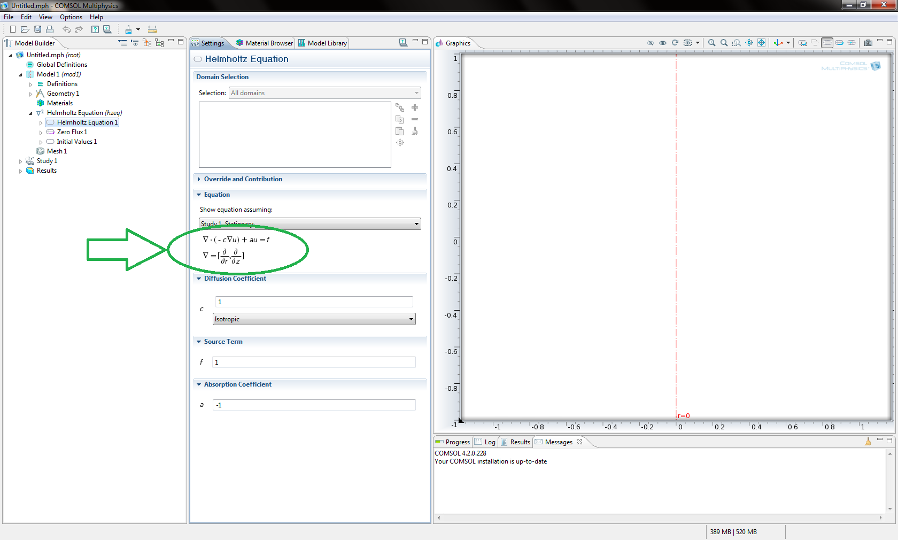
Task: Toggle the Show Hidden Objects eye icon
Action: coord(663,43)
